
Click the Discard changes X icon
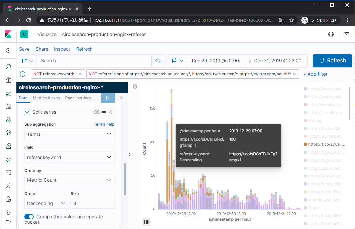pyautogui.click(x=121, y=98)
